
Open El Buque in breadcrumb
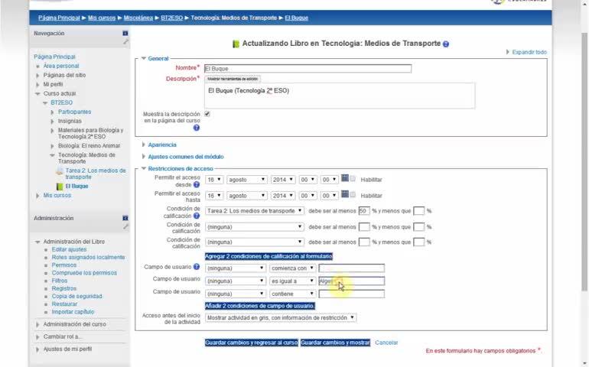tap(296, 18)
